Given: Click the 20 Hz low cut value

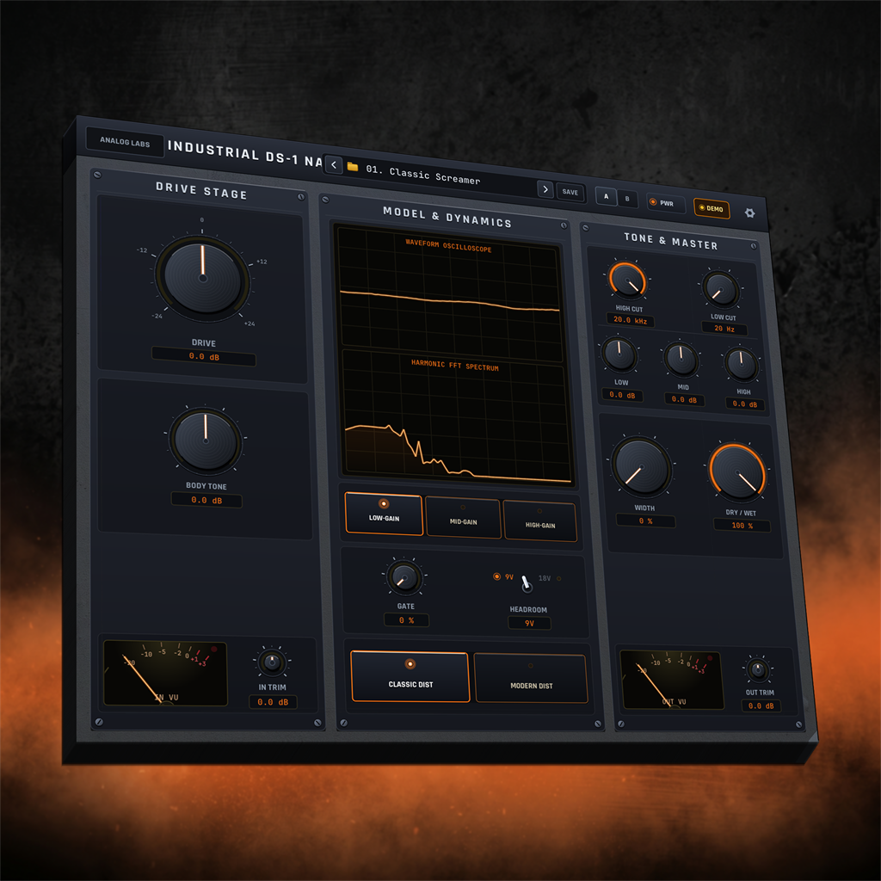Looking at the screenshot, I should (724, 328).
